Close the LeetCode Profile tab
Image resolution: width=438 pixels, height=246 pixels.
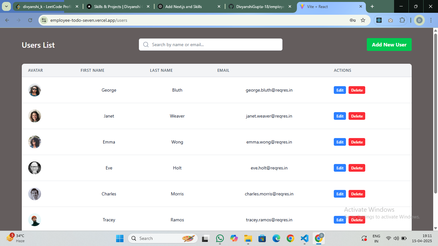pyautogui.click(x=77, y=6)
